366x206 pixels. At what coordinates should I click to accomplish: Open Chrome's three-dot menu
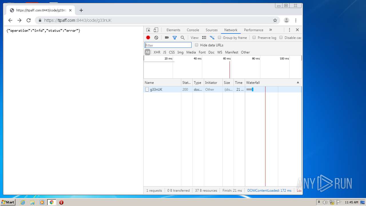pyautogui.click(x=296, y=20)
